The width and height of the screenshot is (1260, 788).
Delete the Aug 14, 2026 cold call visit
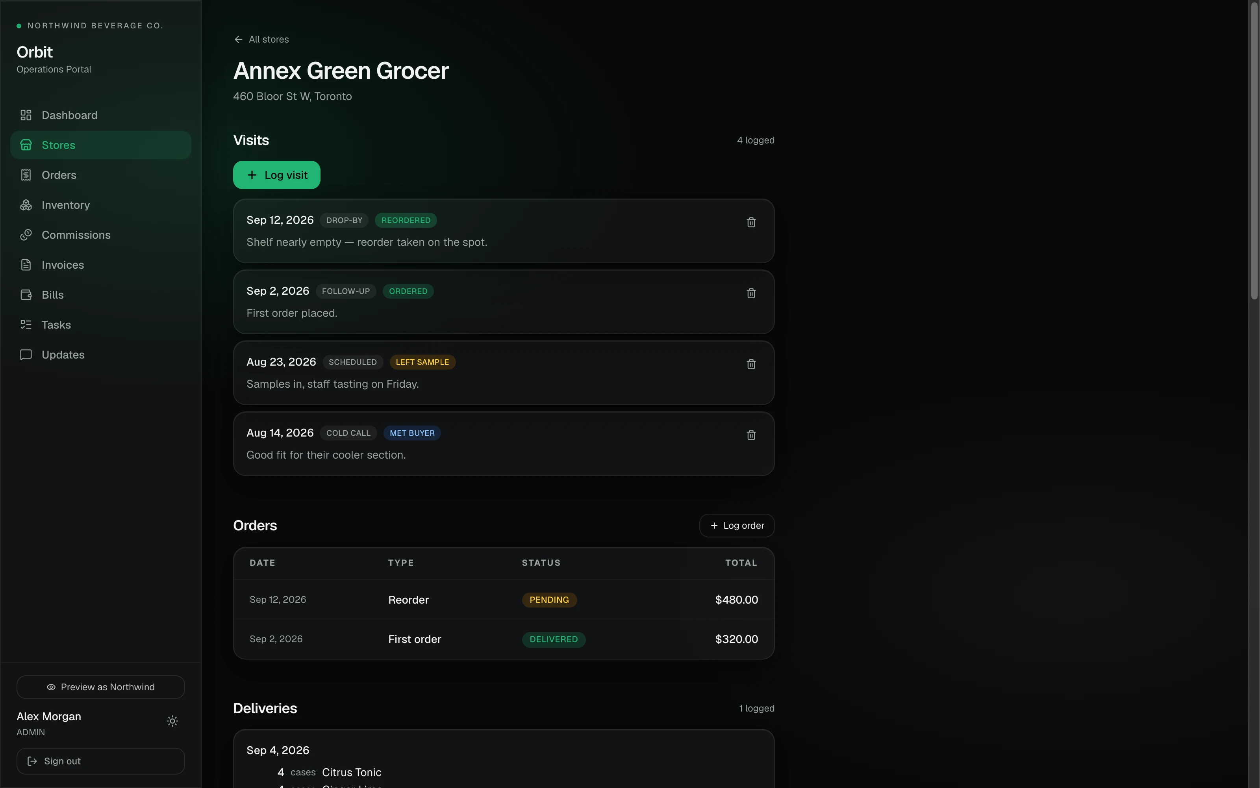tap(751, 435)
